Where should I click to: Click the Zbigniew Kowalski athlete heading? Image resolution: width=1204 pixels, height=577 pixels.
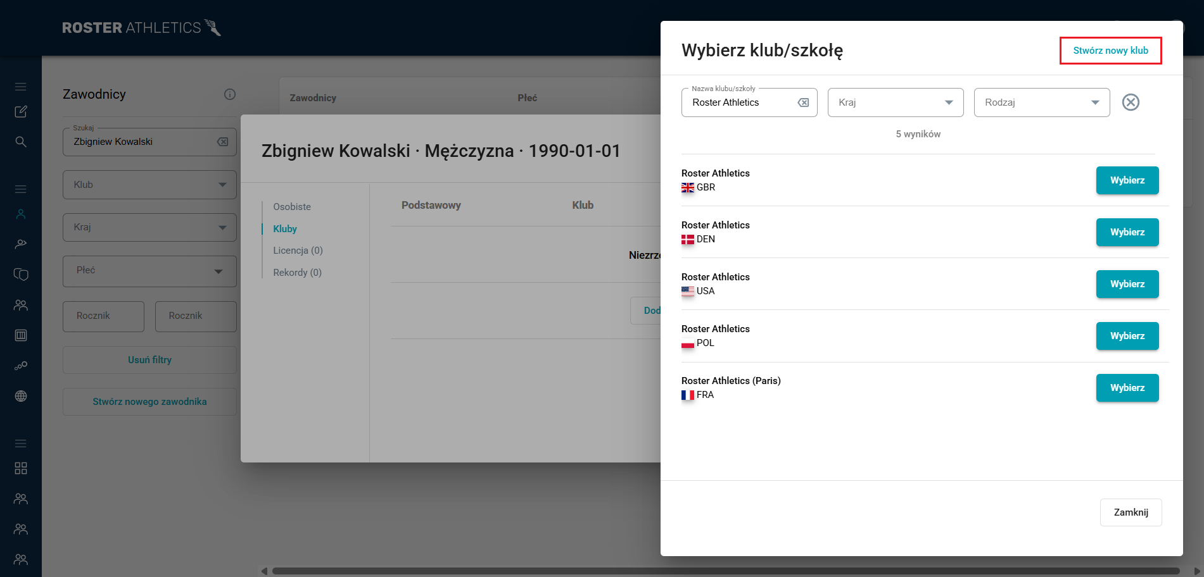pyautogui.click(x=441, y=151)
